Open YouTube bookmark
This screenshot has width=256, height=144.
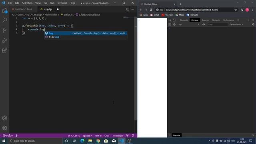[167, 15]
